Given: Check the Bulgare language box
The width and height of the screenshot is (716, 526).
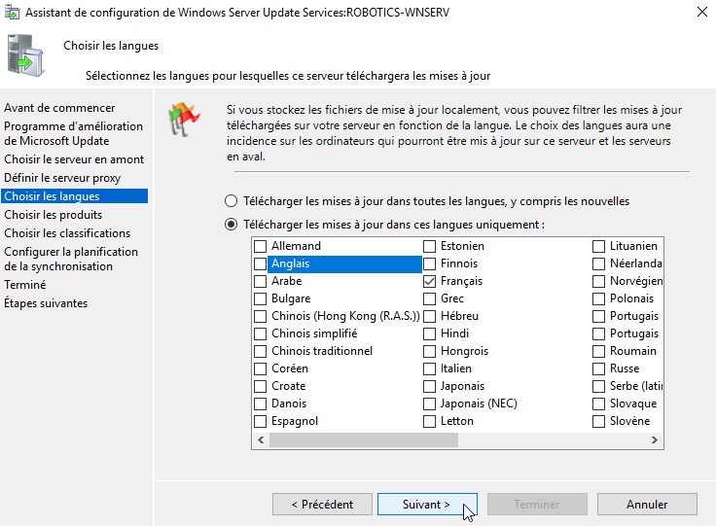Looking at the screenshot, I should coord(261,298).
